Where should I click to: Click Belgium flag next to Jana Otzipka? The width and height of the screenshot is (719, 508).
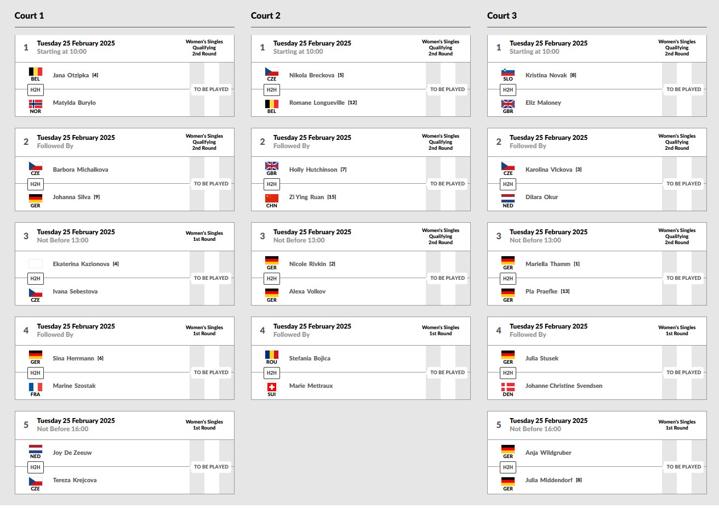(x=36, y=71)
